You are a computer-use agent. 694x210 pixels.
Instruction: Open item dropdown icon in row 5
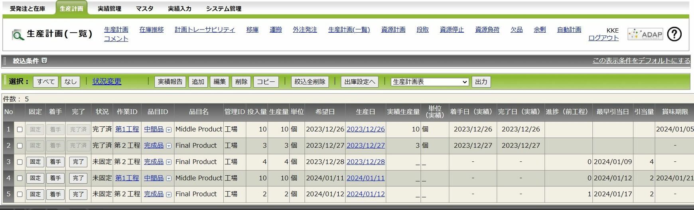[x=169, y=194]
